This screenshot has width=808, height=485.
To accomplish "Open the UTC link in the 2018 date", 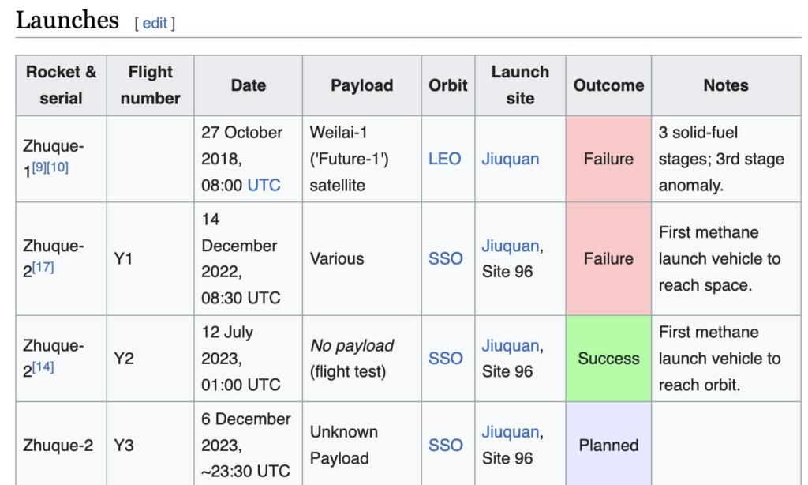I will click(264, 185).
